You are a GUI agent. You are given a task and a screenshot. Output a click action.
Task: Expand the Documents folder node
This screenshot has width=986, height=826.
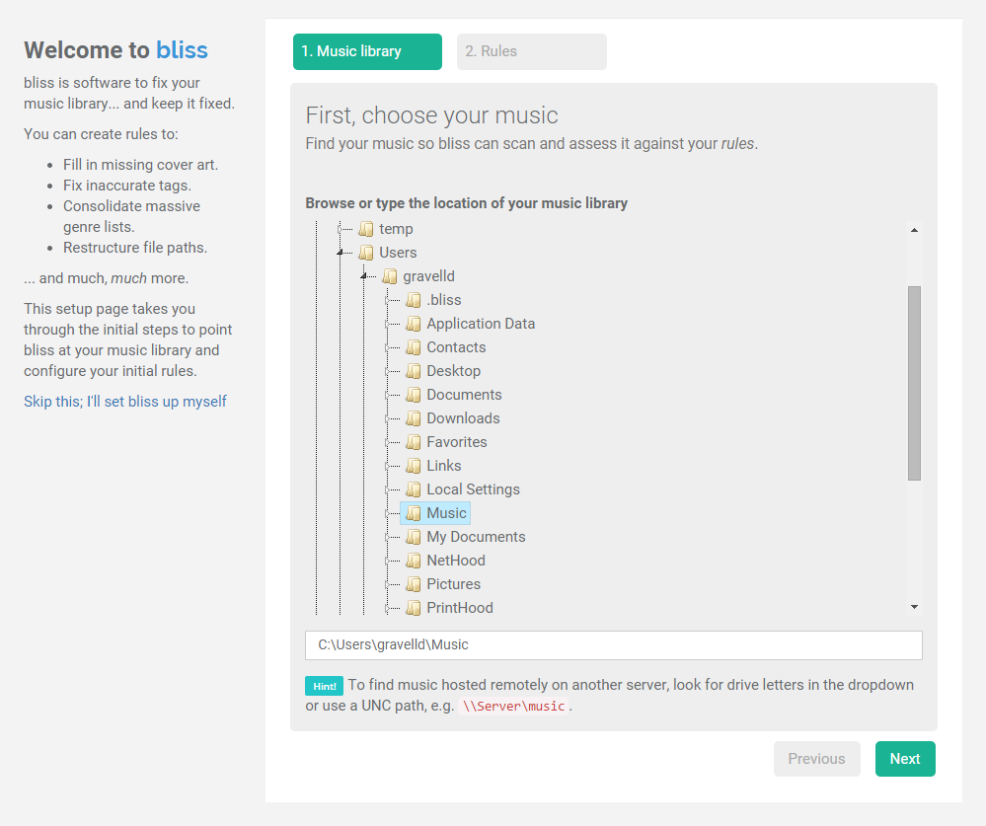pyautogui.click(x=387, y=395)
